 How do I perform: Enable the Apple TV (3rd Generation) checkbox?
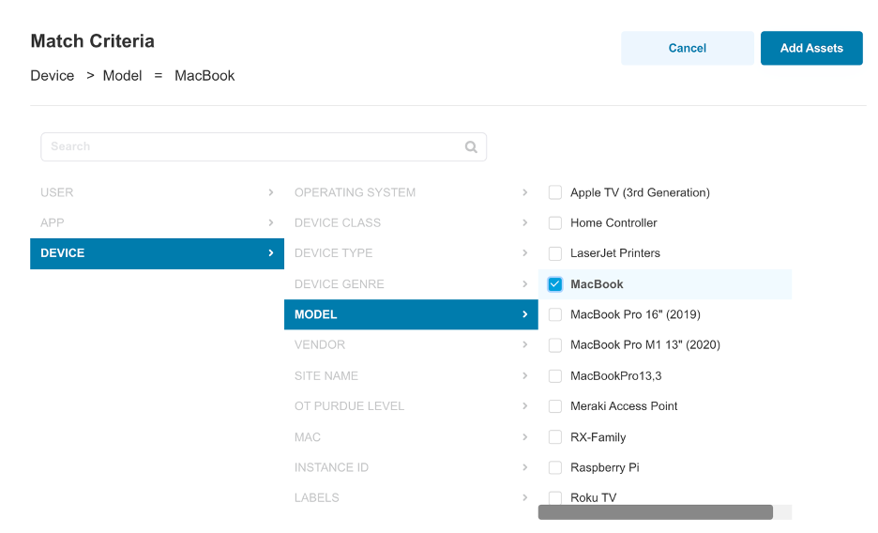coord(555,192)
